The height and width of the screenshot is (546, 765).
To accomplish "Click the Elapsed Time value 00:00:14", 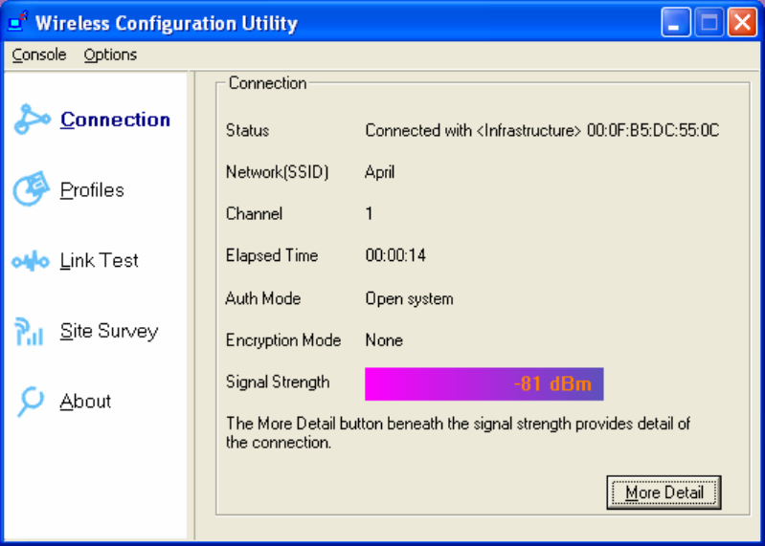I will click(395, 256).
